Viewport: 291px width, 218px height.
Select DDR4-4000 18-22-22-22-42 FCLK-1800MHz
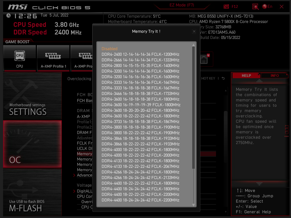tap(140, 150)
